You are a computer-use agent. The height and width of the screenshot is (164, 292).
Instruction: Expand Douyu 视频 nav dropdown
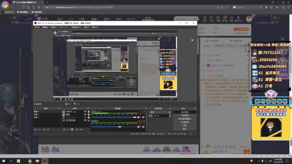[95, 19]
